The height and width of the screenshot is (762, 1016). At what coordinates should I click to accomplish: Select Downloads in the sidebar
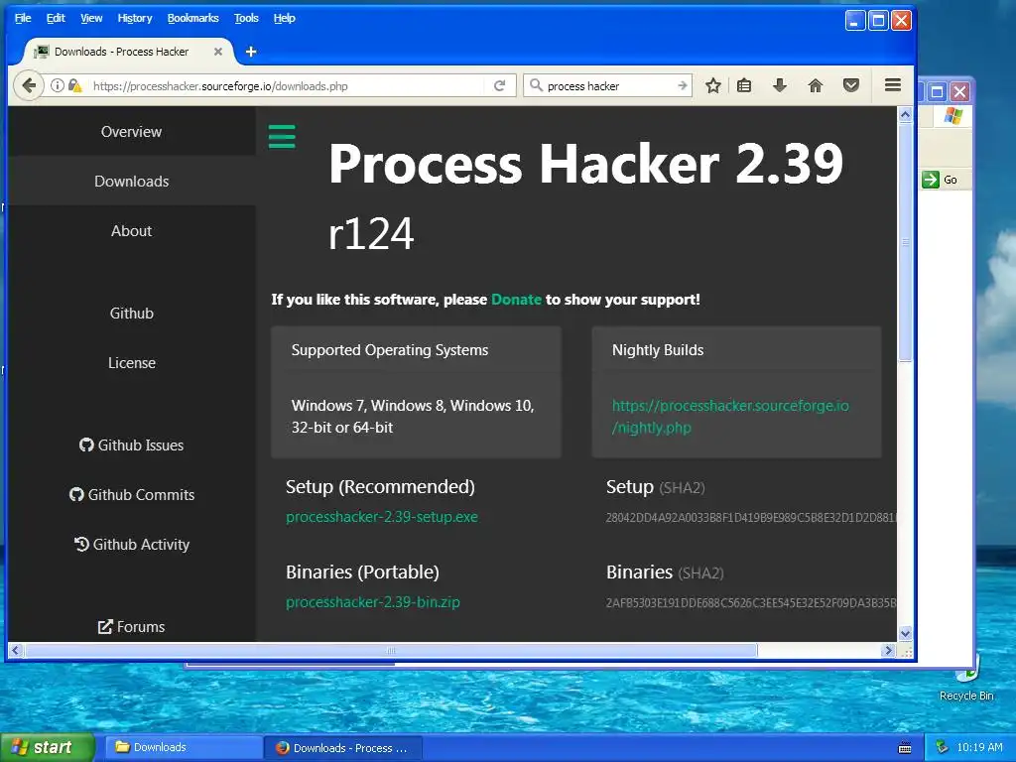[132, 182]
